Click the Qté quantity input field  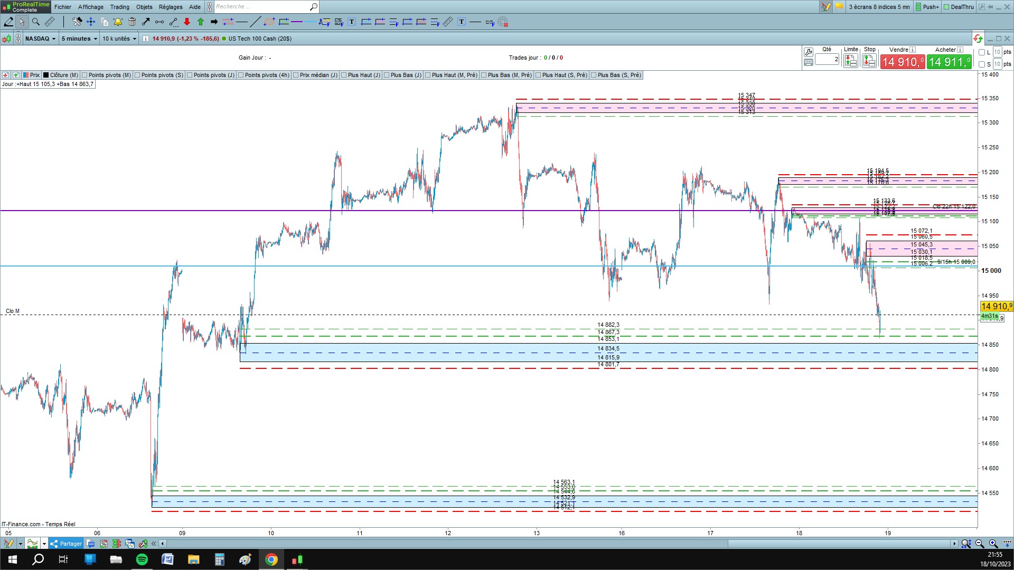[x=827, y=59]
